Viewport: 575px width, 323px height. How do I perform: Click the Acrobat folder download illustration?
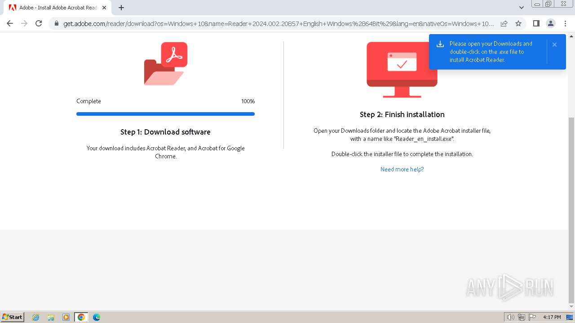point(166,64)
